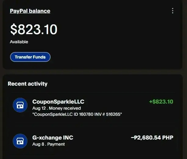Click the CouponSparkleLLC store icon
This screenshot has height=159, width=187.
click(20, 105)
